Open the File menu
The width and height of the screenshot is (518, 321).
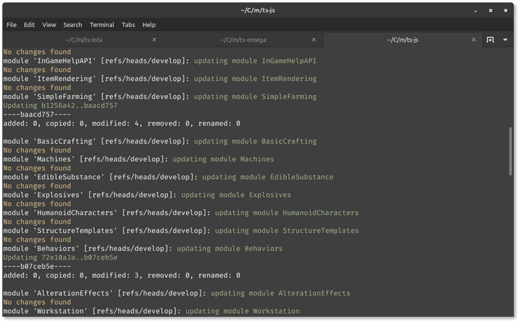tap(11, 25)
